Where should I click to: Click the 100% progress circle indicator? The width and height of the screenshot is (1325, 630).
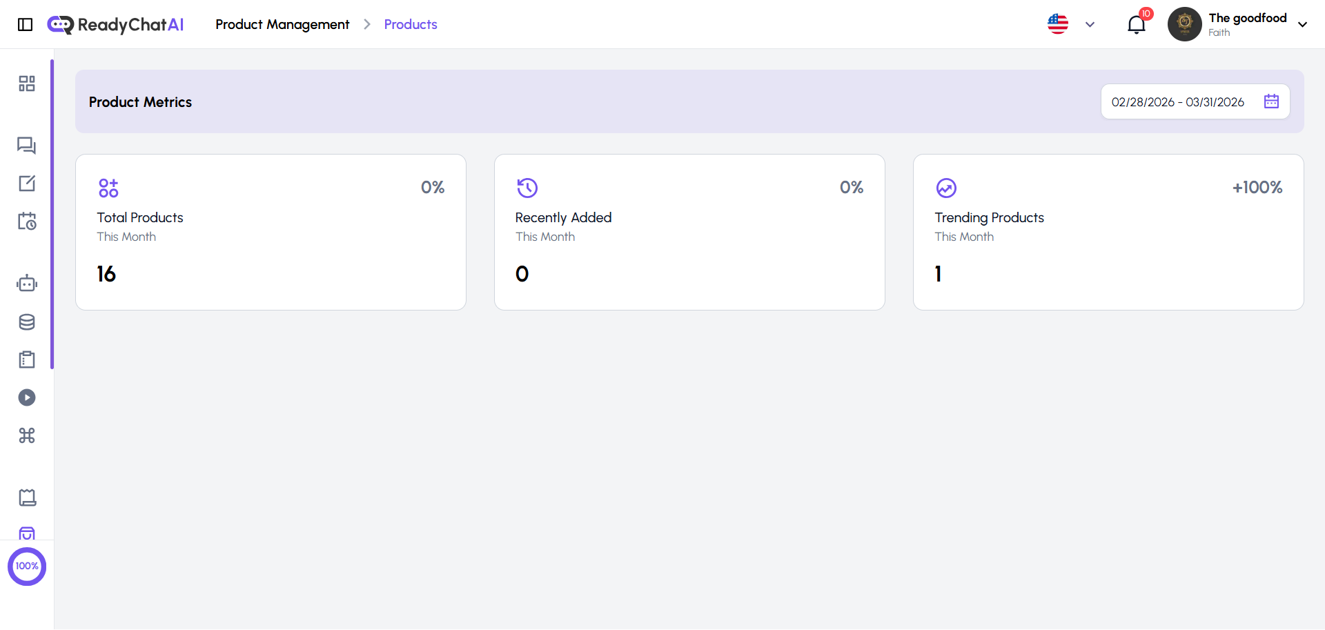click(27, 567)
